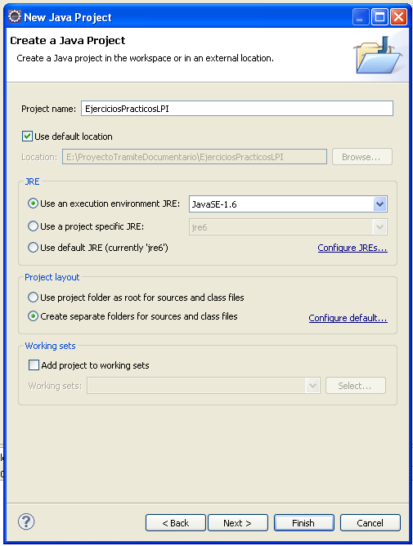Image resolution: width=413 pixels, height=546 pixels.
Task: Click the Next button
Action: click(238, 522)
